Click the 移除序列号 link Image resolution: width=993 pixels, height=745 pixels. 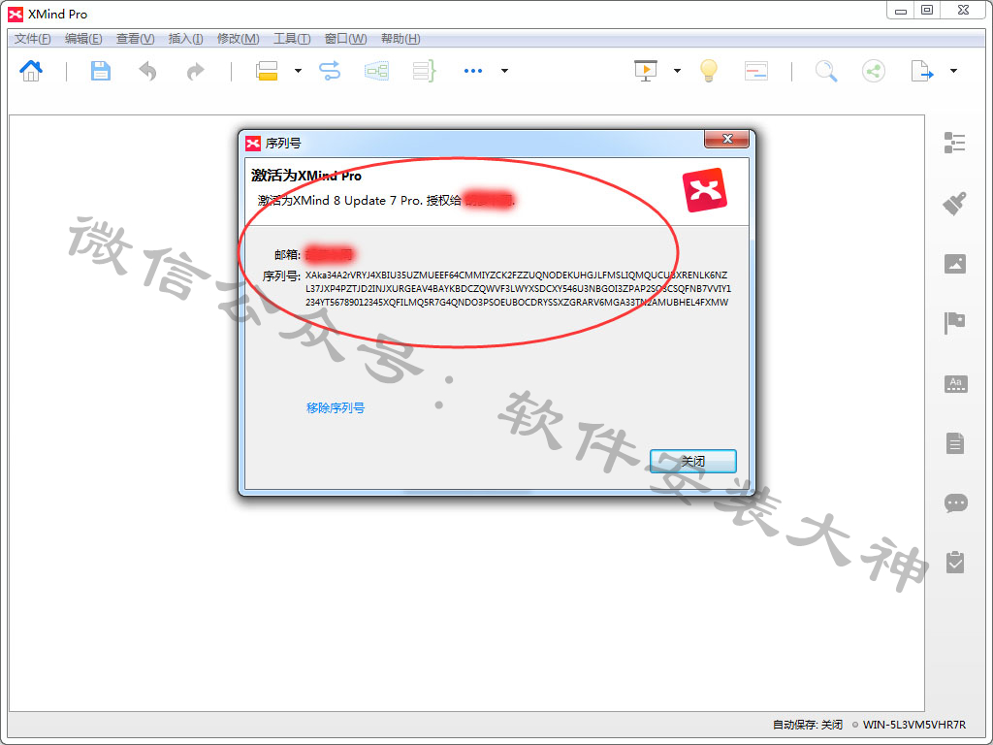(x=336, y=408)
